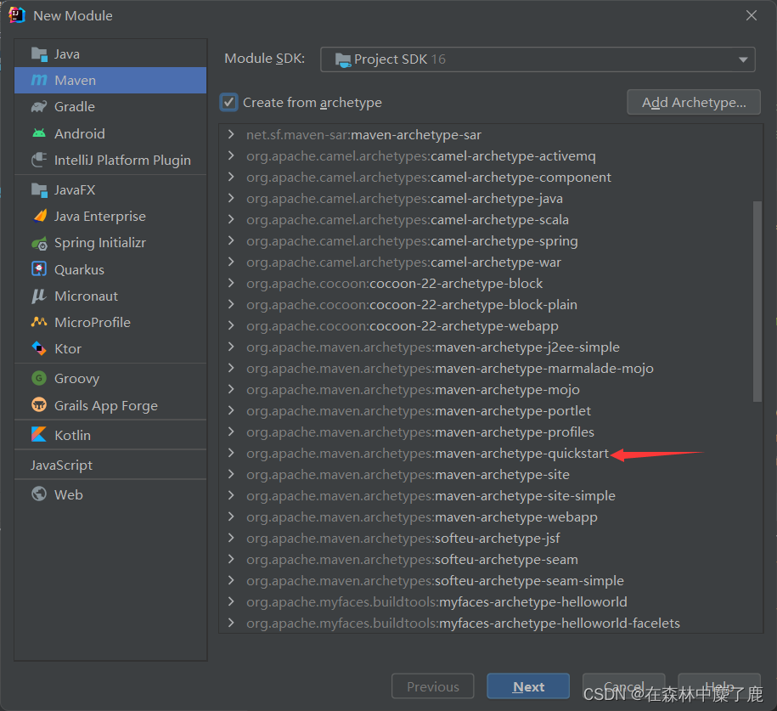Expand cocoon-22-archetype-block-plain node
The image size is (777, 711).
click(x=231, y=304)
